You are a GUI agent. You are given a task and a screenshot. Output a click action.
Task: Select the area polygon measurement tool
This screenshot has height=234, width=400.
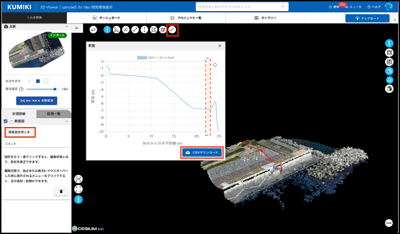153,30
